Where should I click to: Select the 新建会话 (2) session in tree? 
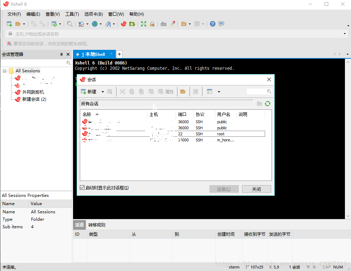point(34,99)
